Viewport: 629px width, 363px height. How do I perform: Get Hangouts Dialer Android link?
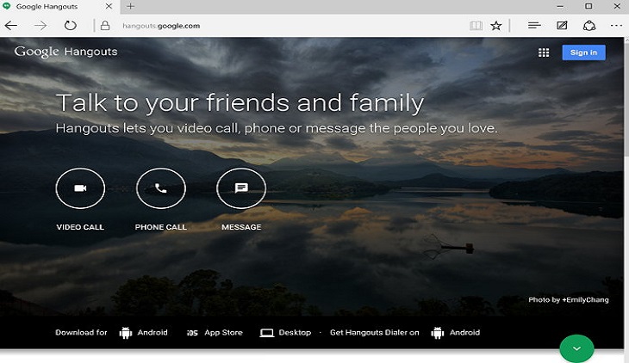(464, 333)
